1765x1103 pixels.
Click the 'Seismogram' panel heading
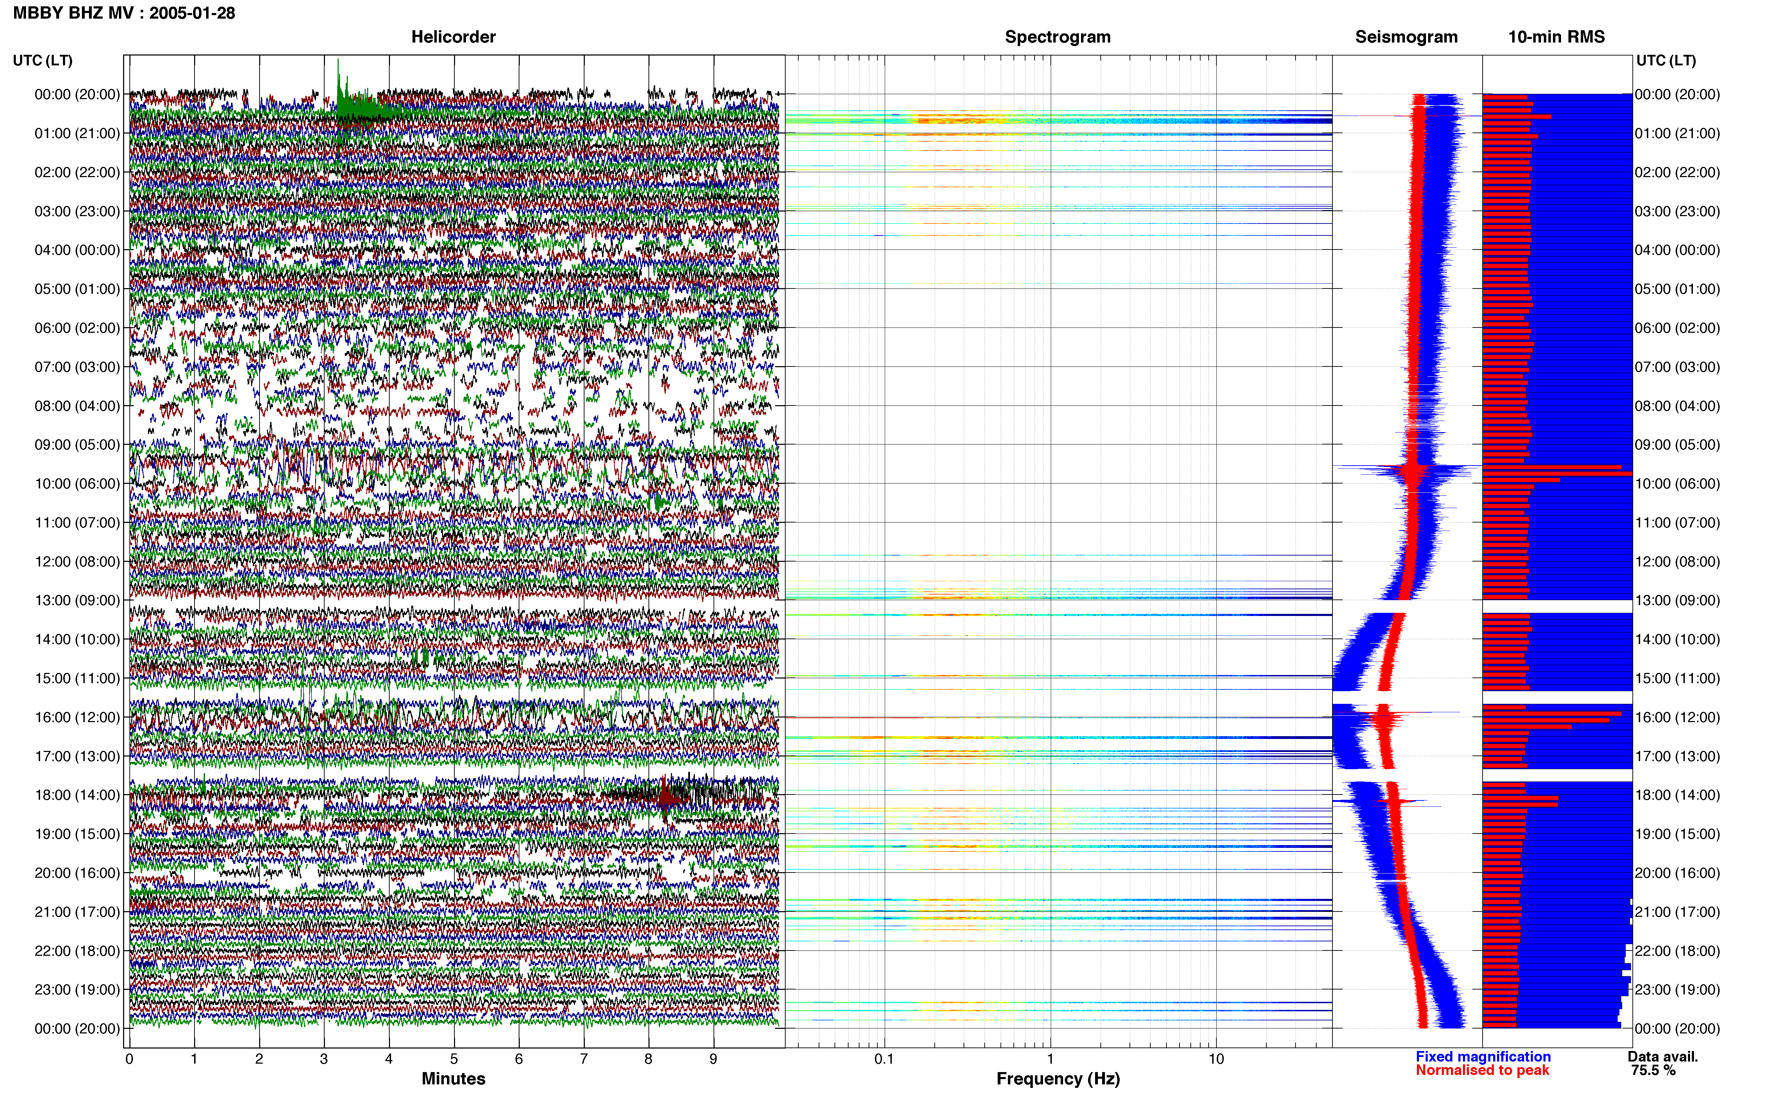click(x=1407, y=37)
